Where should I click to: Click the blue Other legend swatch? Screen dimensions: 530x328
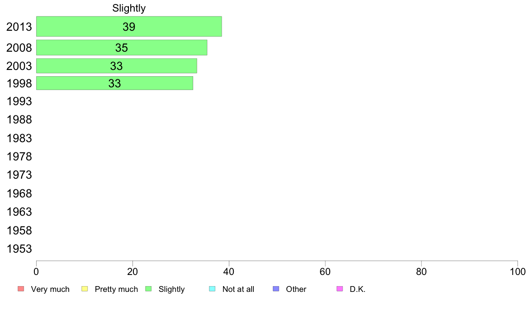click(276, 289)
